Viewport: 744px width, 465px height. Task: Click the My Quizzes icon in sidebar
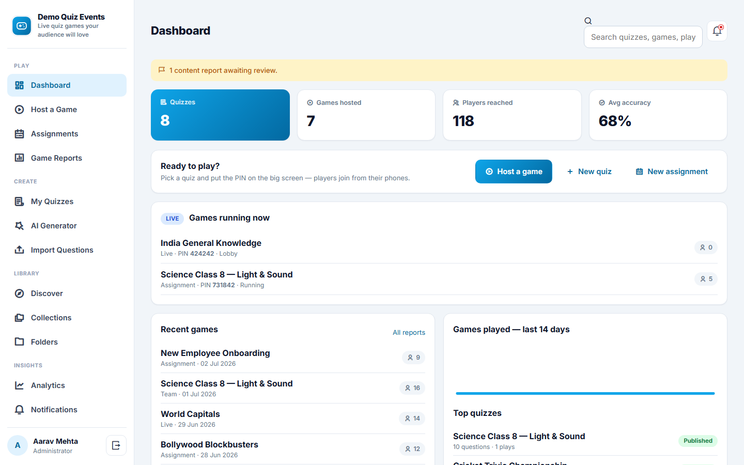(20, 202)
